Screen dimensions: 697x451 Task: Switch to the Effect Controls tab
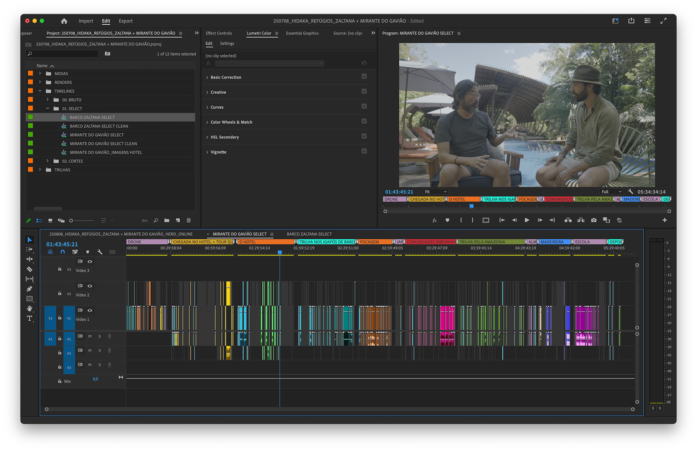coord(219,33)
